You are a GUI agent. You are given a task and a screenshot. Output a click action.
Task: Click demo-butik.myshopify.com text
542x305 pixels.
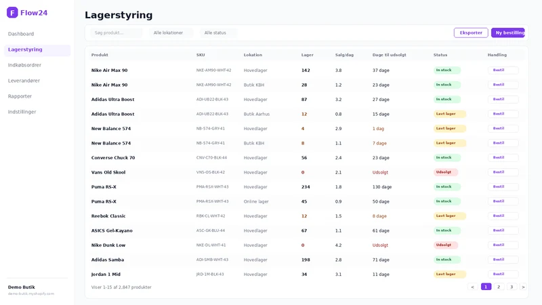coord(31,293)
